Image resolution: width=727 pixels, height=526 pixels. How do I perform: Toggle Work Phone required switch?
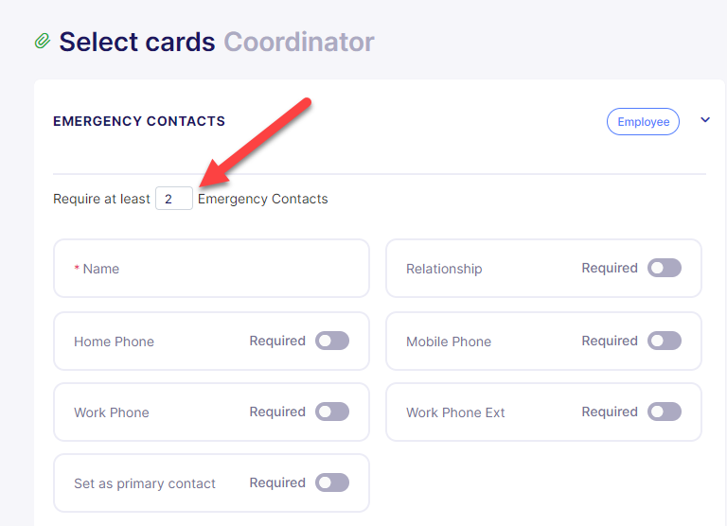click(x=332, y=412)
